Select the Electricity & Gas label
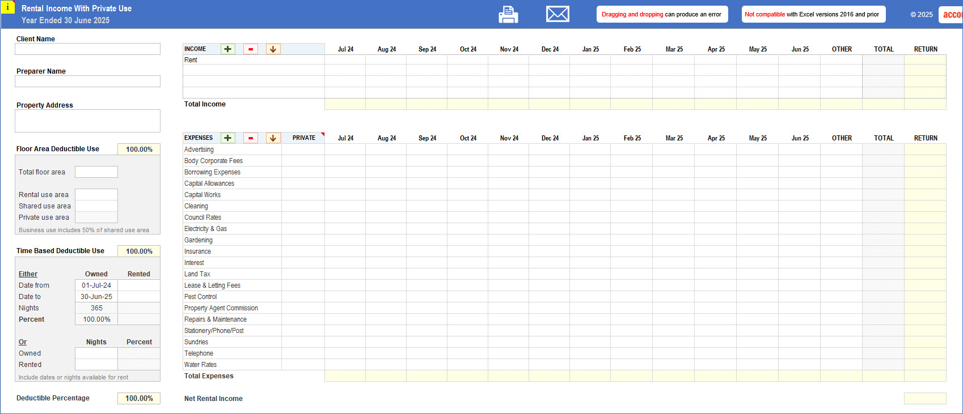 [205, 229]
